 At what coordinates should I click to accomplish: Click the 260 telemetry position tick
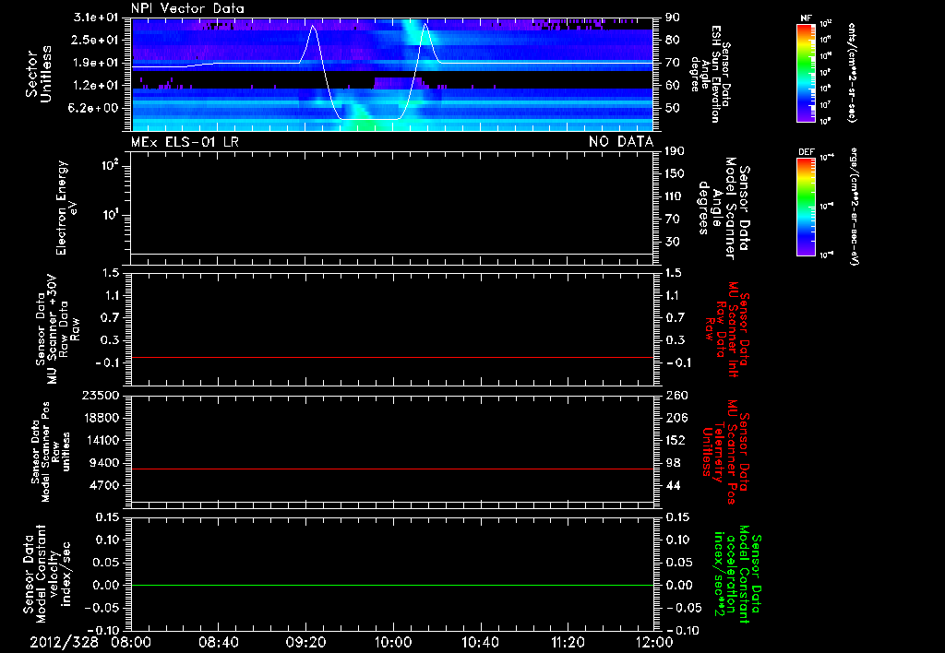point(676,395)
